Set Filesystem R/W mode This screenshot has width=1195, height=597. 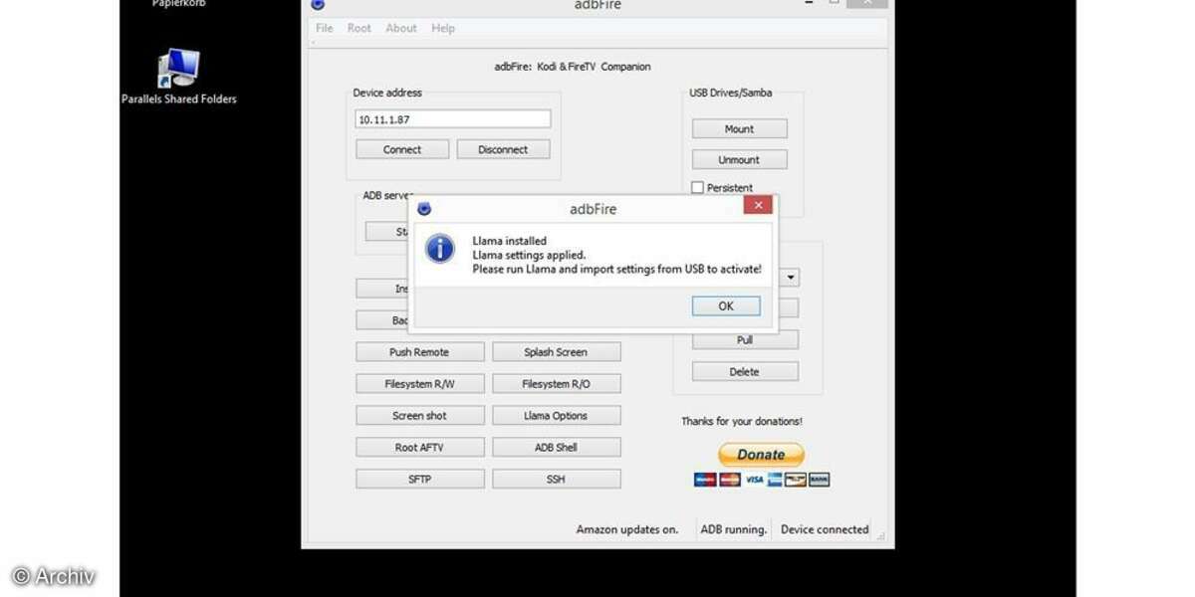(420, 384)
